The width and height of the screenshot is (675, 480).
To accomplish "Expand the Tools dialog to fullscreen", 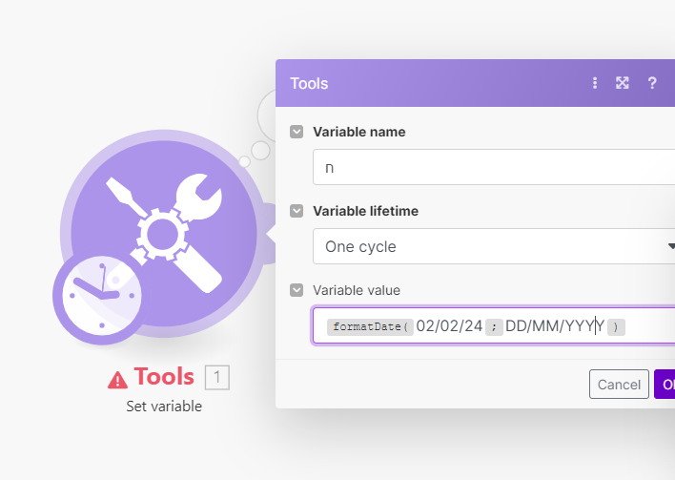I will (623, 83).
